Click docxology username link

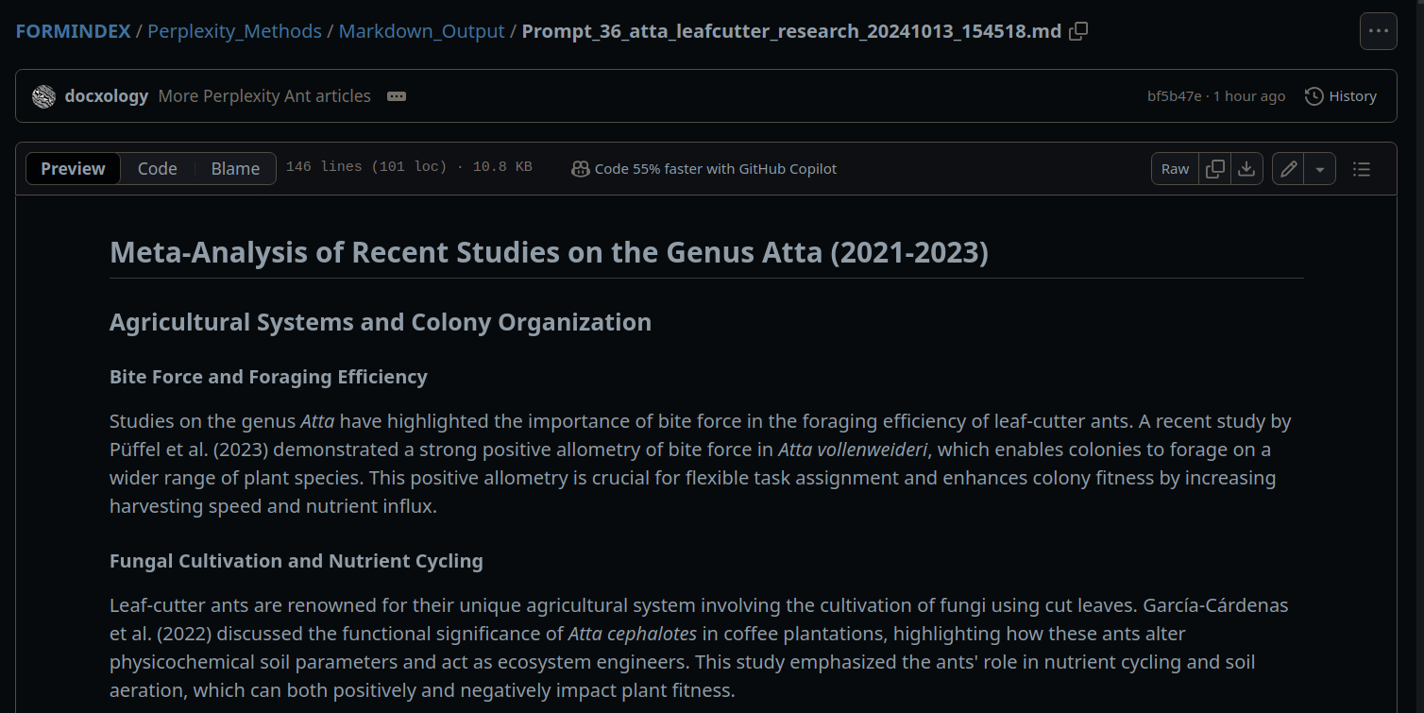pyautogui.click(x=107, y=96)
